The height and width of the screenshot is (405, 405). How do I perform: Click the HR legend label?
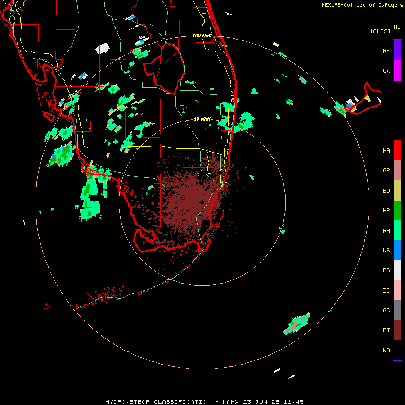pos(386,211)
